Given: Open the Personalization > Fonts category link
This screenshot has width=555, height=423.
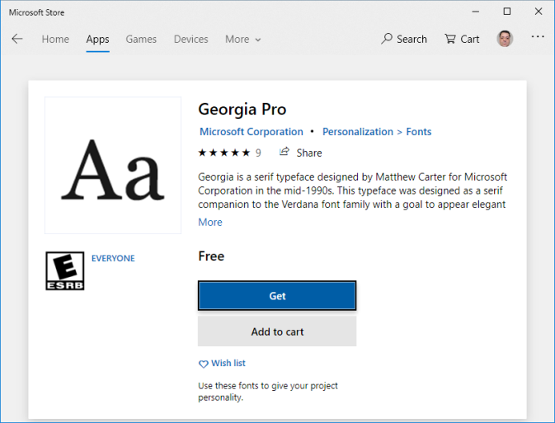Looking at the screenshot, I should 377,132.
